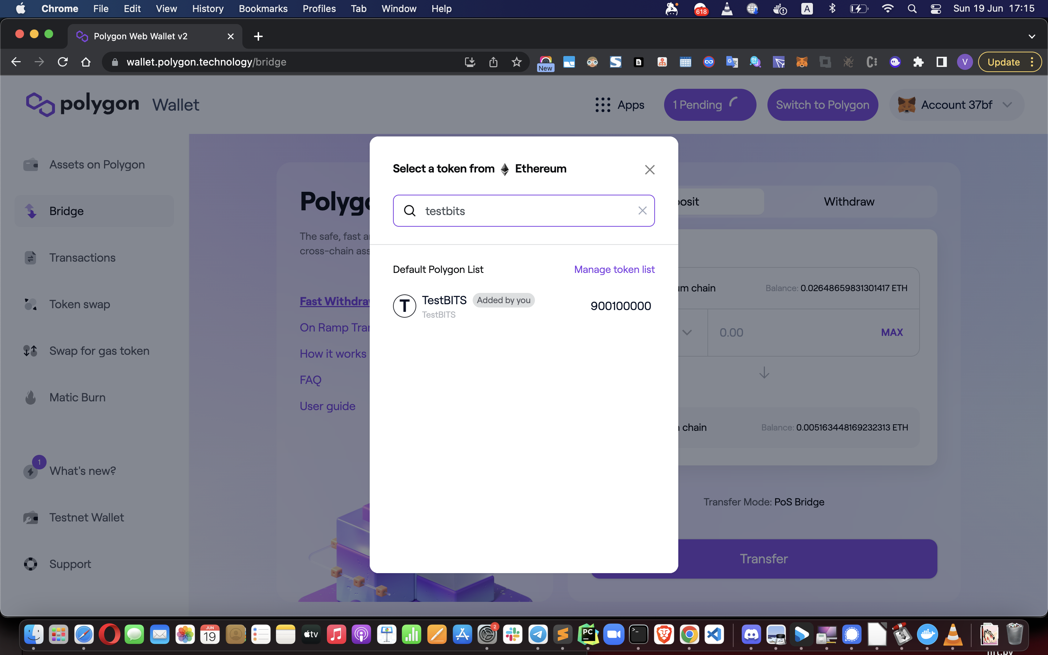The height and width of the screenshot is (655, 1048).
Task: Open Matic Burn sidebar entry
Action: pos(77,397)
